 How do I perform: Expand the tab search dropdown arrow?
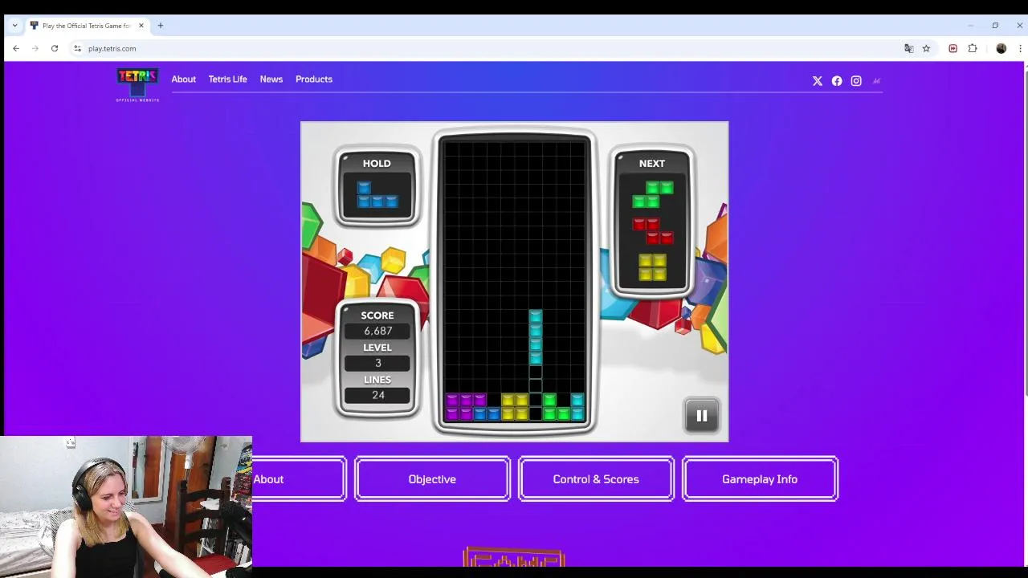click(14, 26)
